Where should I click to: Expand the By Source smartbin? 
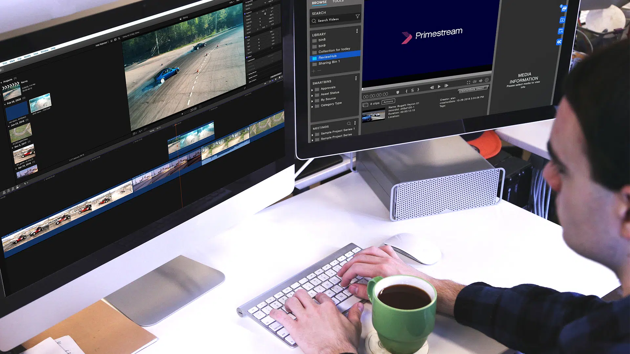click(312, 101)
